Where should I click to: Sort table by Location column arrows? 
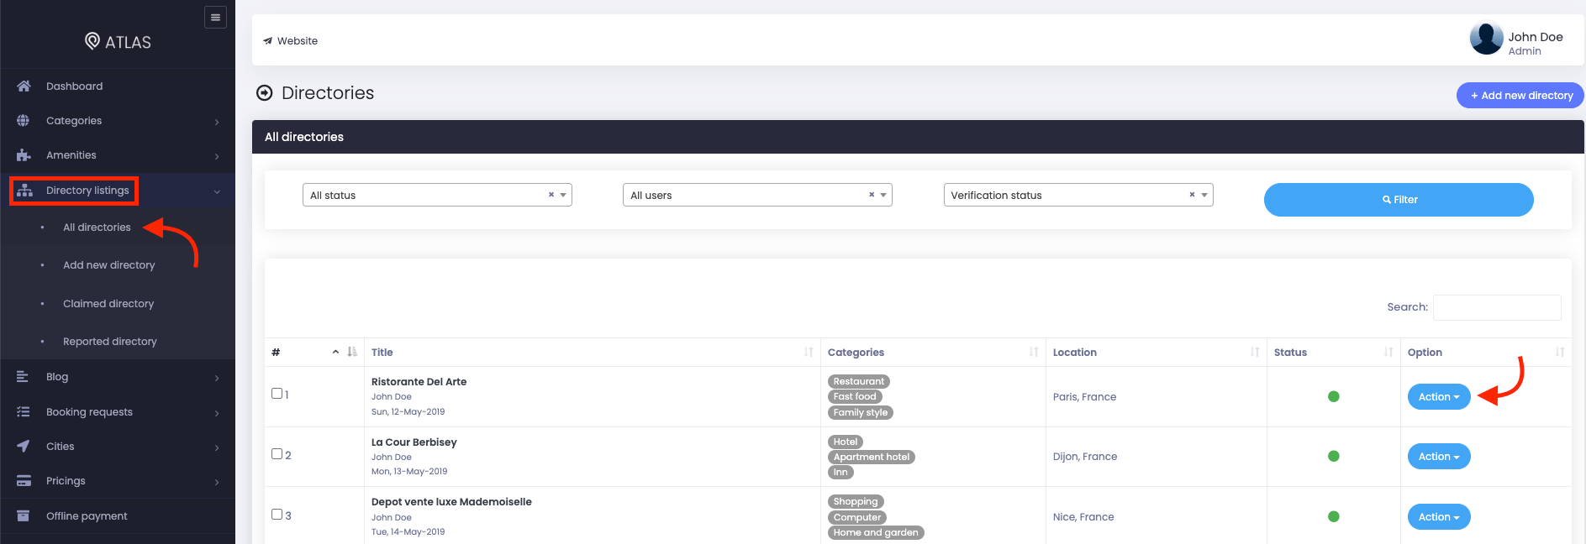tap(1255, 352)
